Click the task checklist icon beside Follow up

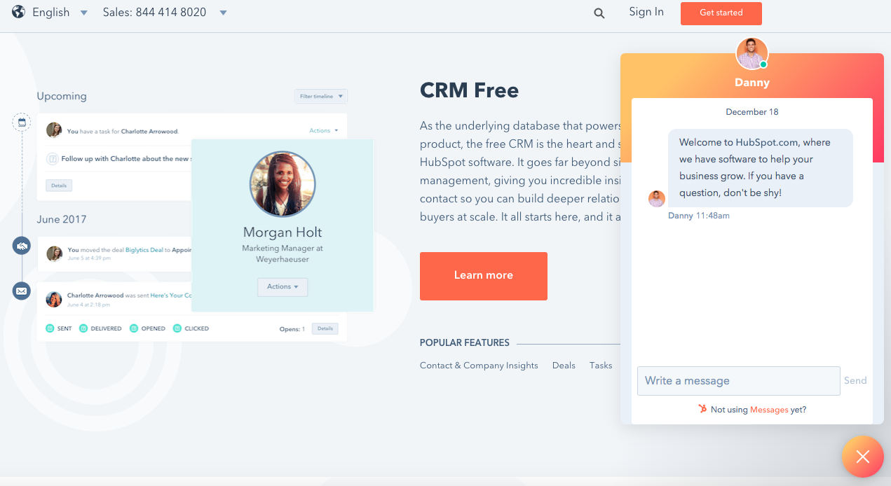tap(52, 159)
